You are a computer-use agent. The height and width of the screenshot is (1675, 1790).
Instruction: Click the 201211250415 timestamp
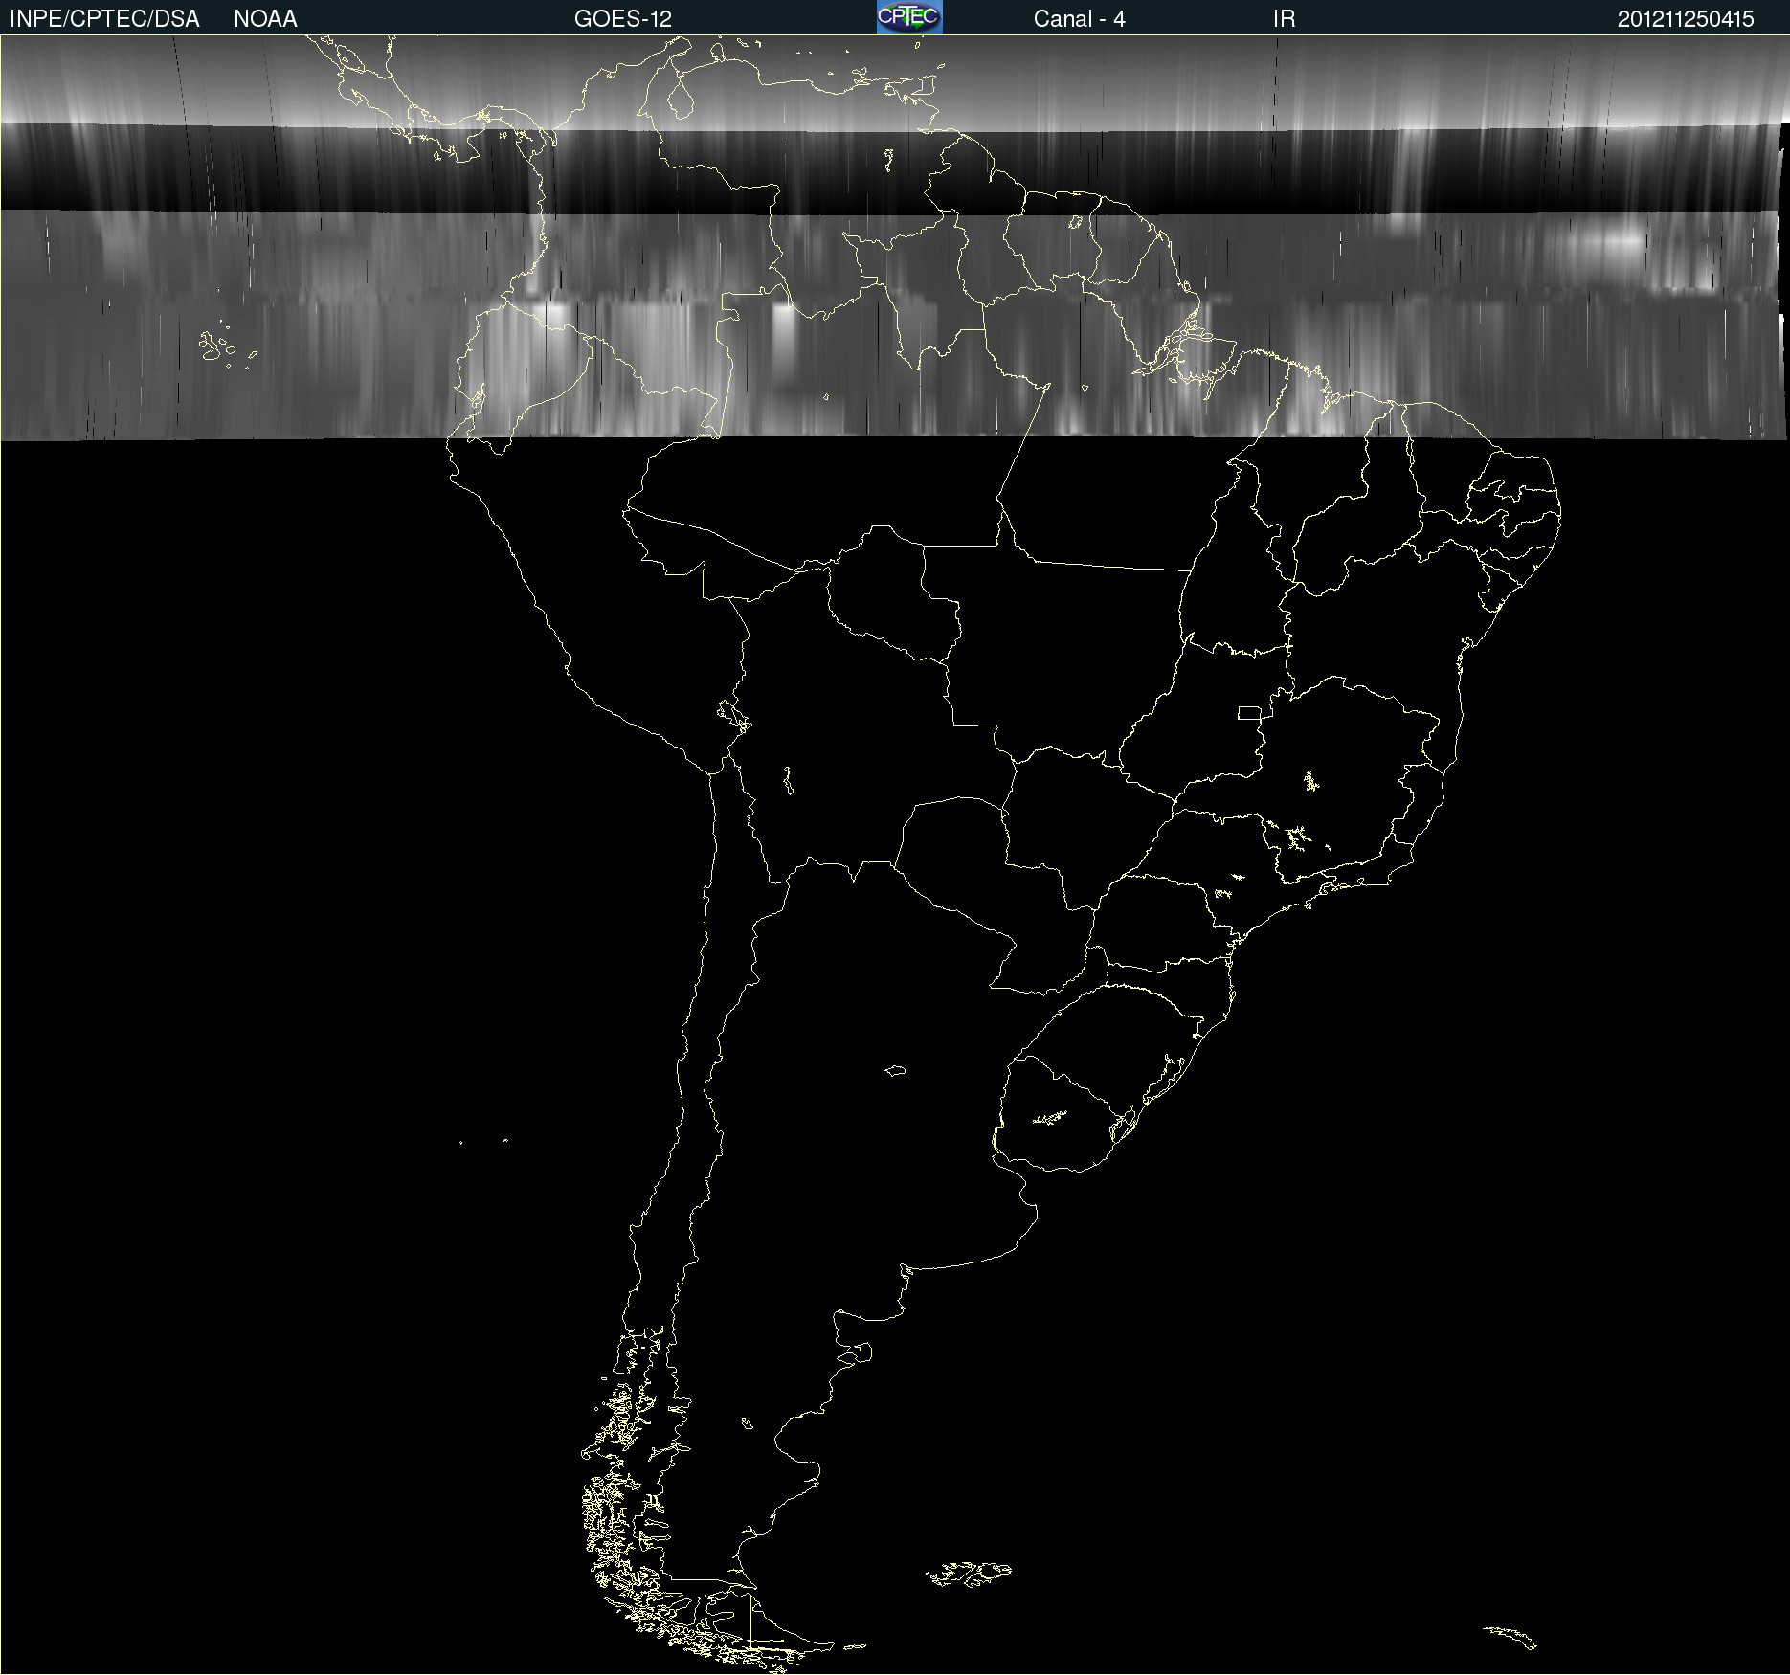(x=1686, y=18)
